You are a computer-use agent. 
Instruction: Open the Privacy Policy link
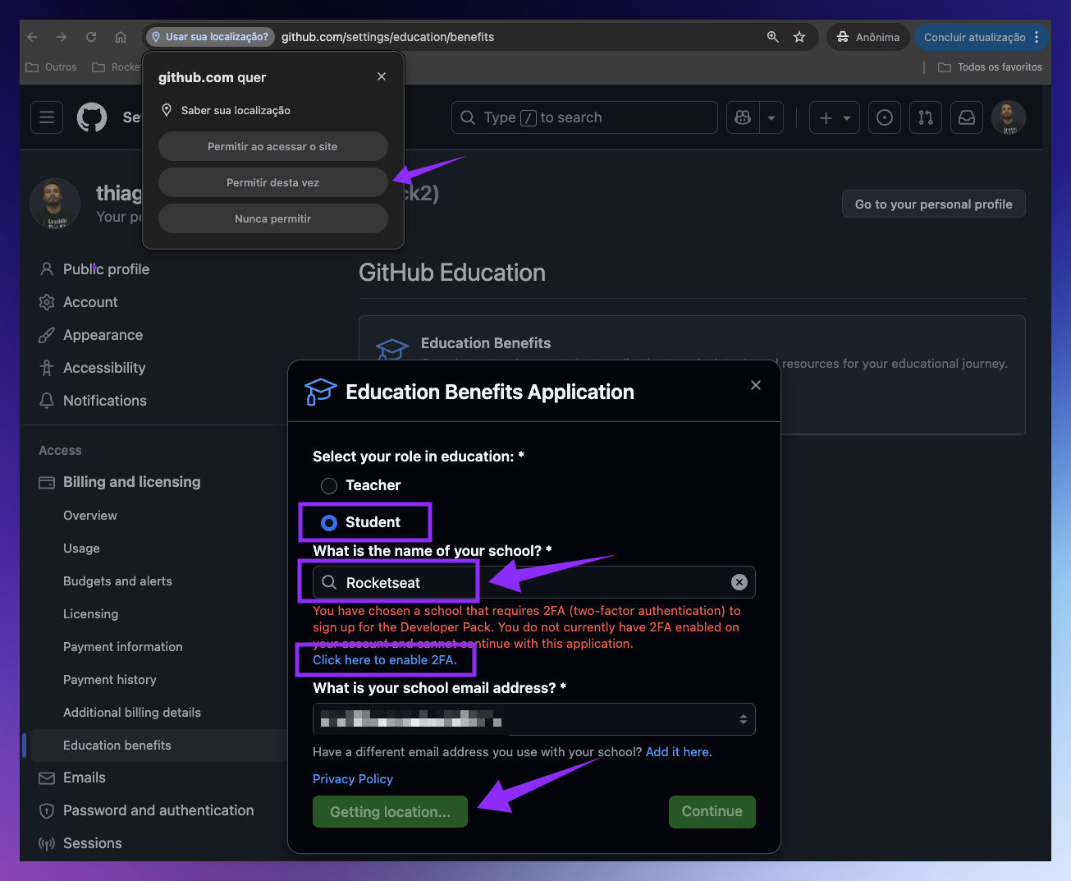coord(353,779)
